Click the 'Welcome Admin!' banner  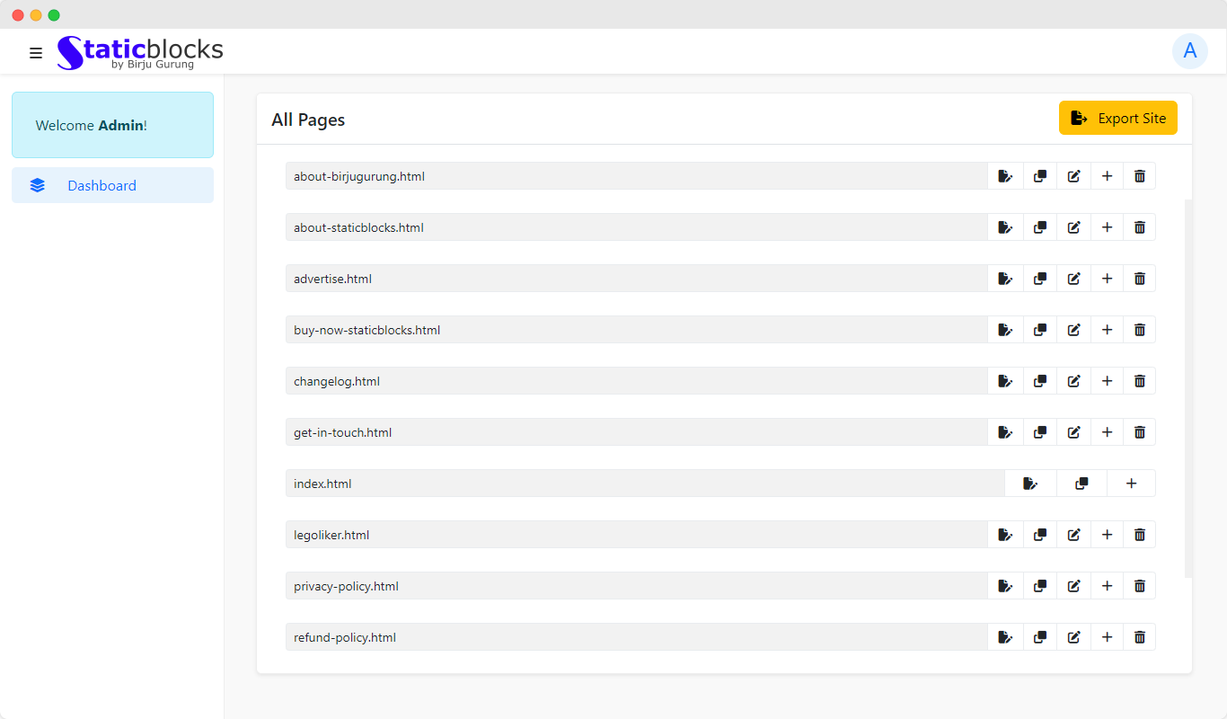click(112, 125)
